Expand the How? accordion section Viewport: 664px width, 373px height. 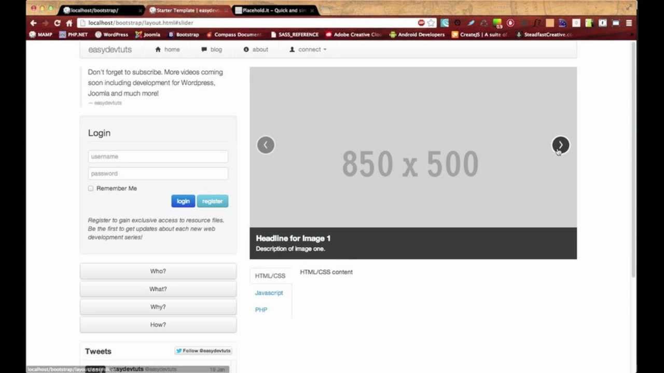(158, 324)
